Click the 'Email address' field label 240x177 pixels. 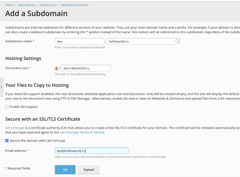click(x=16, y=151)
